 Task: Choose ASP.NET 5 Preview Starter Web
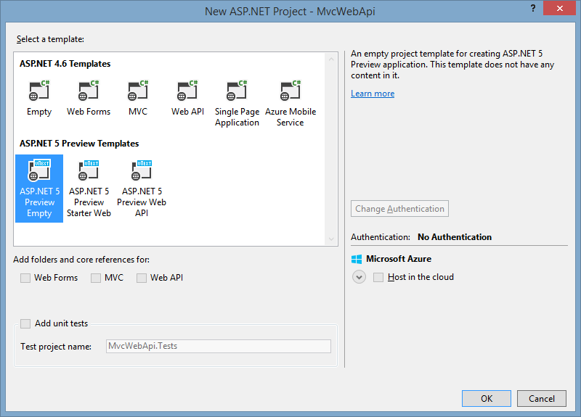89,189
